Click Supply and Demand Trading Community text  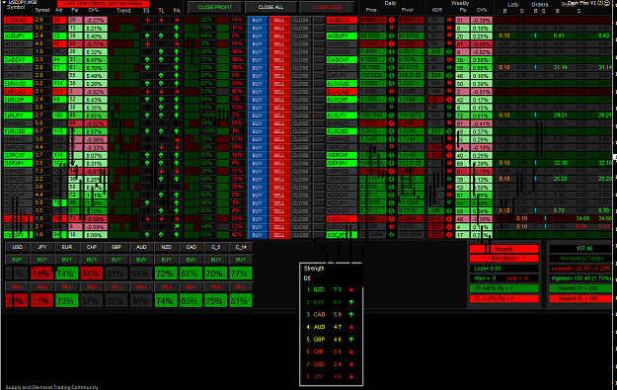[51, 387]
